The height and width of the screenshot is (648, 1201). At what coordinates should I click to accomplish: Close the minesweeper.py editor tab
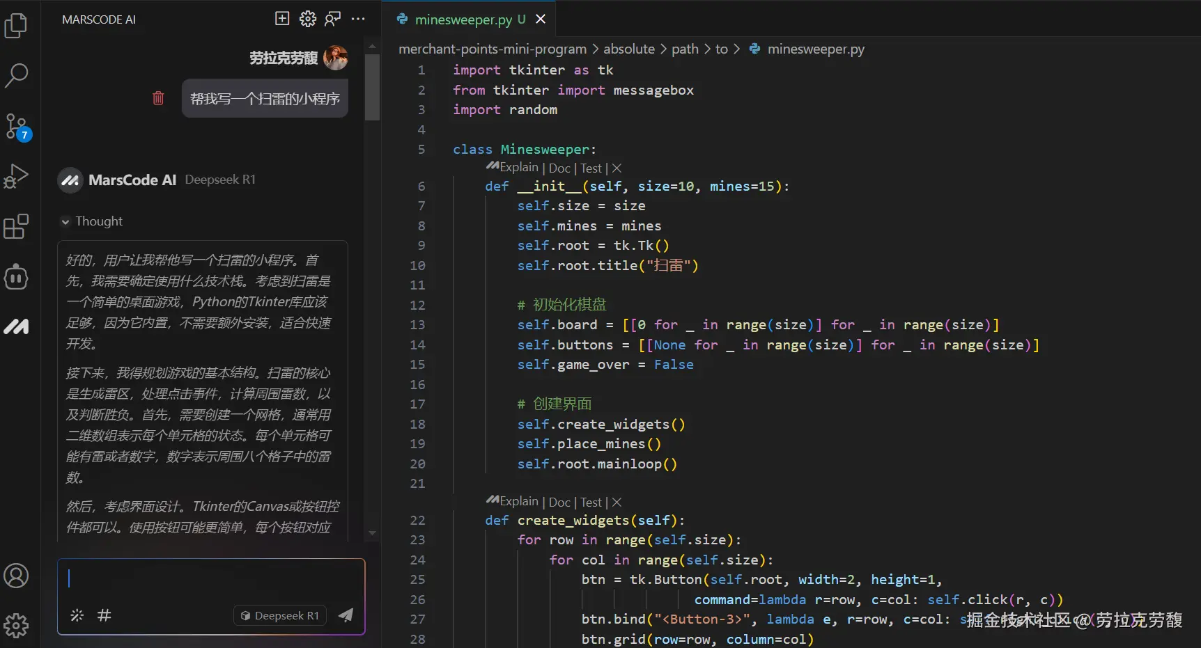click(541, 19)
